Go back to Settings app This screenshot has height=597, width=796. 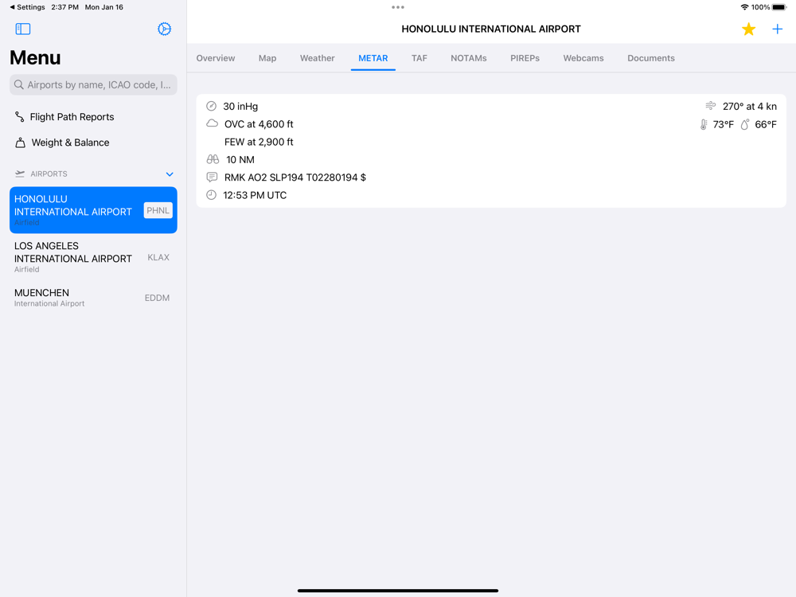click(x=27, y=7)
